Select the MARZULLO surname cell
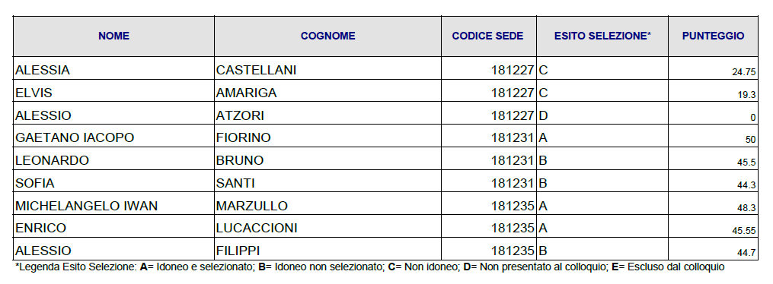 (327, 204)
